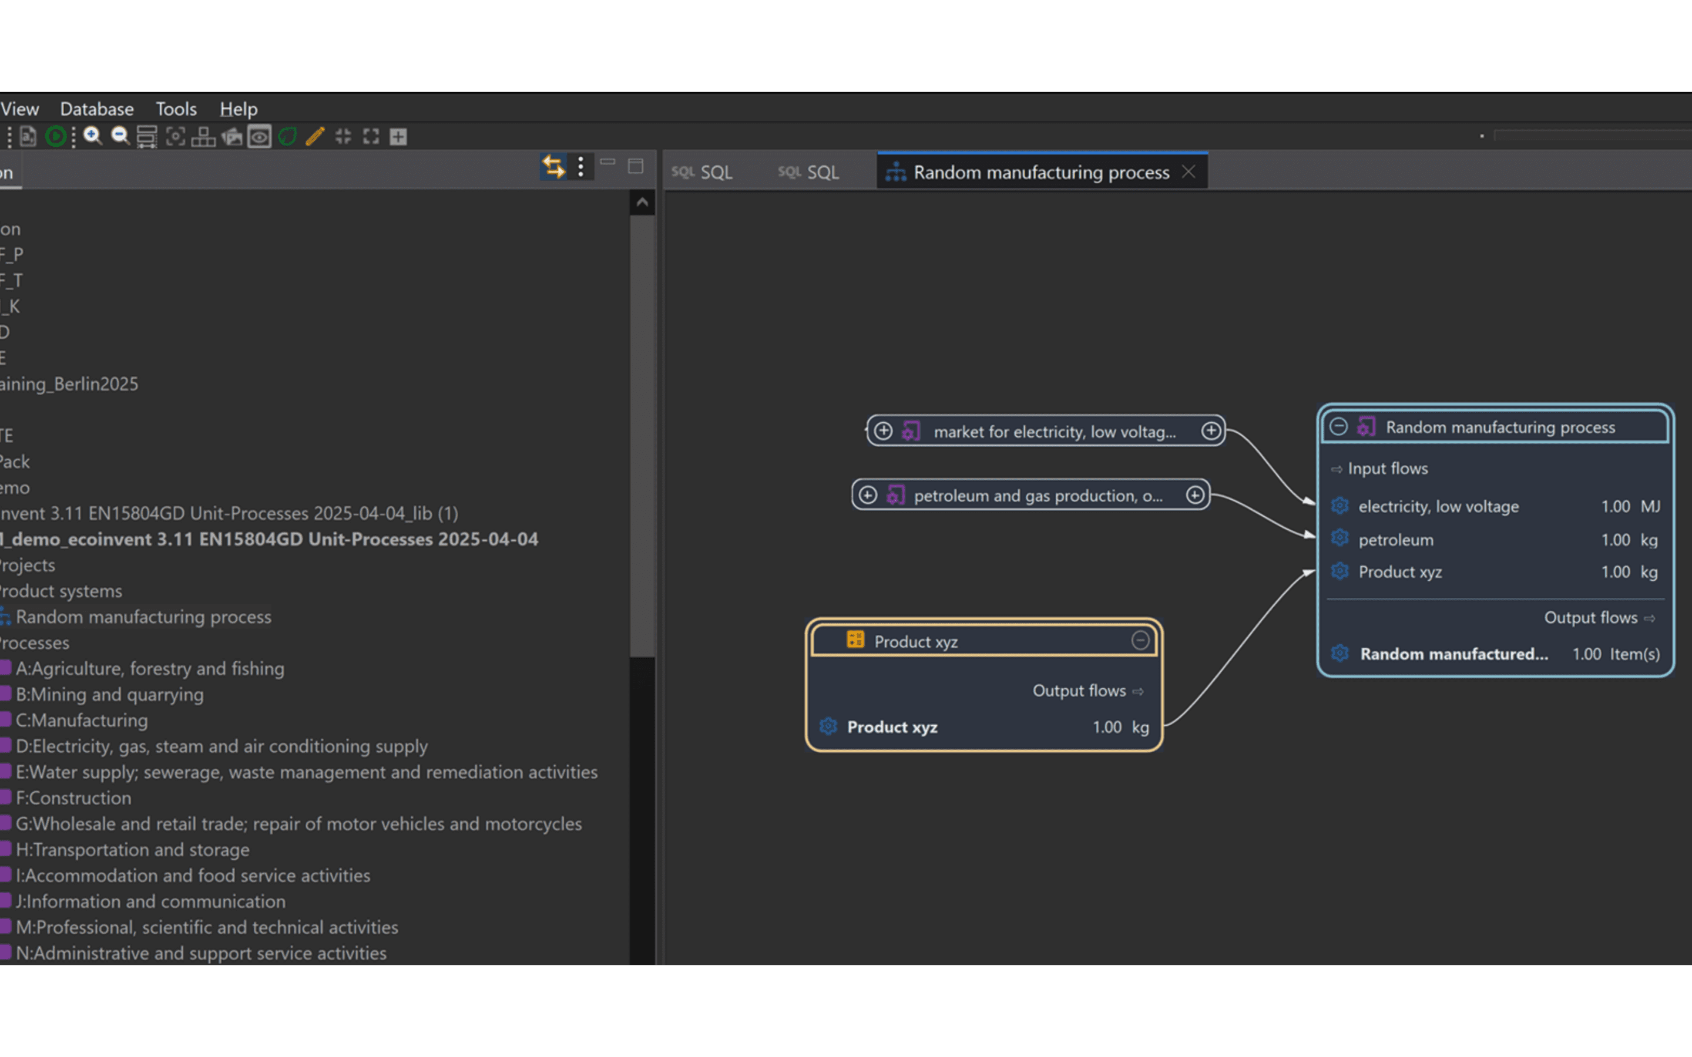Click the layout graph tree icon
1692x1057 pixels.
203,136
